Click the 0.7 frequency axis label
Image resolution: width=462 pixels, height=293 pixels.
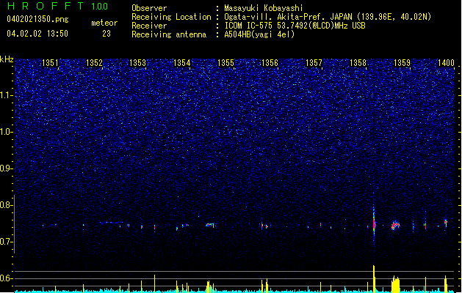click(7, 242)
